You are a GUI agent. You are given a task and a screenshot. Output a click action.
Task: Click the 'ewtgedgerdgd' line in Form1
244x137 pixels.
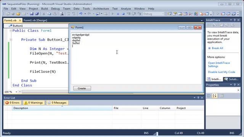point(80,35)
